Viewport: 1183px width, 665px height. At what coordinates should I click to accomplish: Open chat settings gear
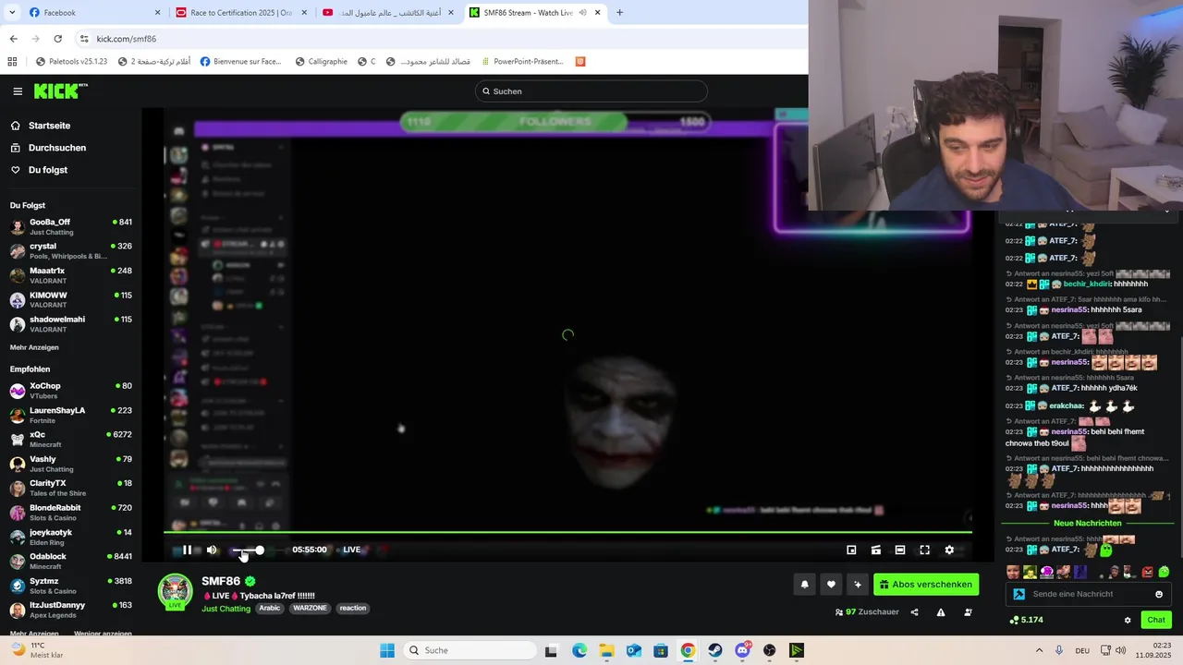(1128, 620)
